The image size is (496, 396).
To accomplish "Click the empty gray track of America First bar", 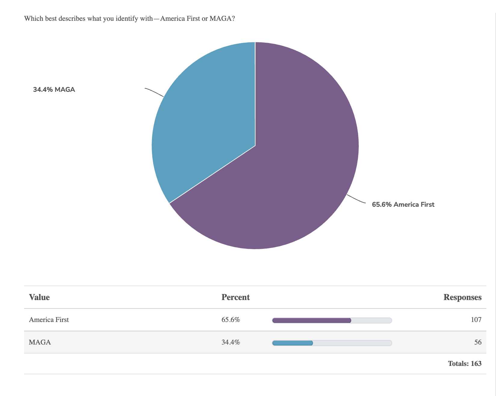I will pyautogui.click(x=371, y=320).
